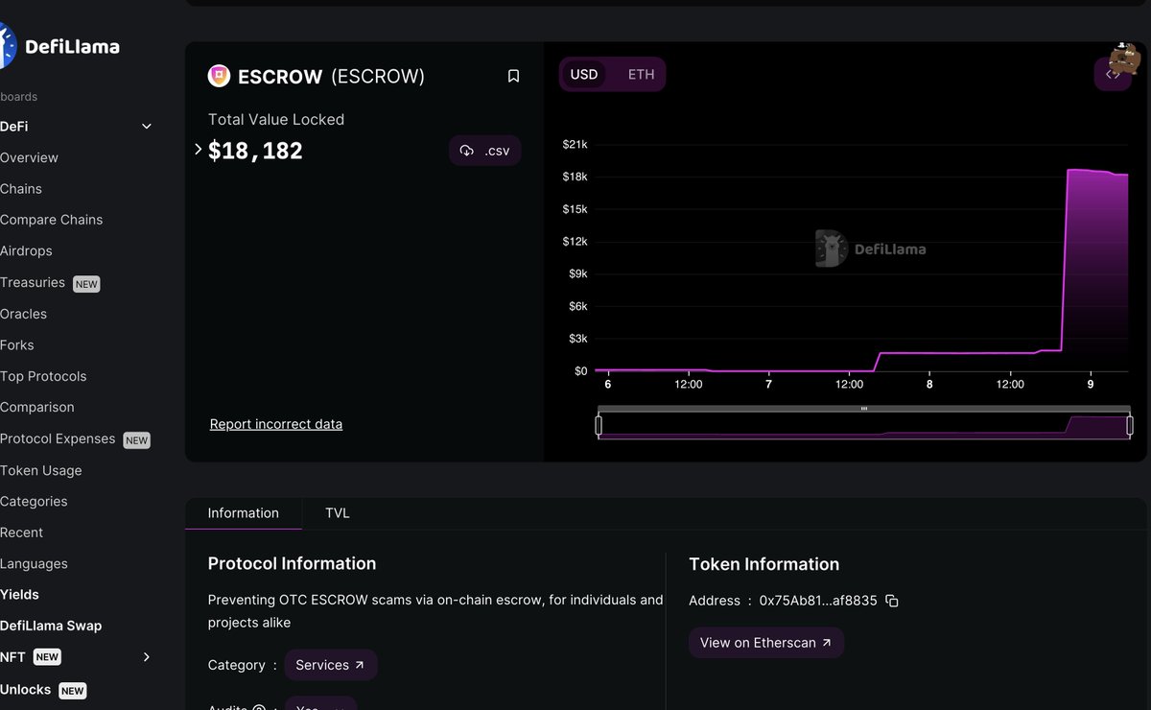Click the chart x-axis label 8
Screen dimensions: 1151x710
click(929, 384)
